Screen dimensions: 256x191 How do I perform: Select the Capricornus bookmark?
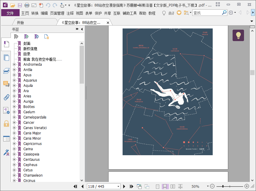pyautogui.click(x=32, y=144)
